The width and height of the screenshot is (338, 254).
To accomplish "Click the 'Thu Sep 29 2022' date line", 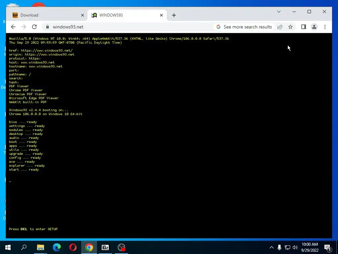I will (65, 43).
